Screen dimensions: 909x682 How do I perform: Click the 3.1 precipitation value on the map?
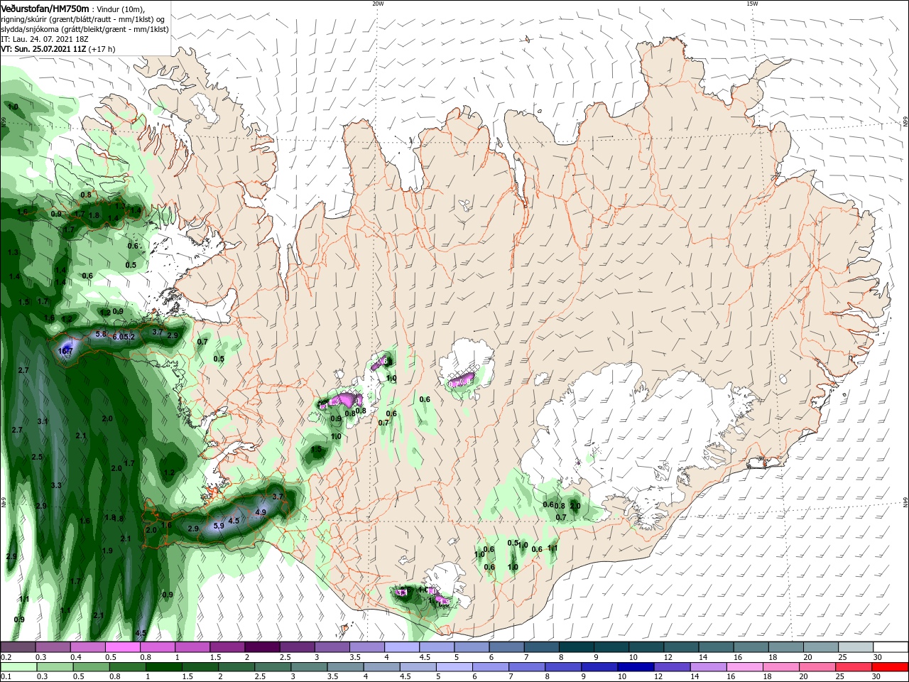click(43, 421)
